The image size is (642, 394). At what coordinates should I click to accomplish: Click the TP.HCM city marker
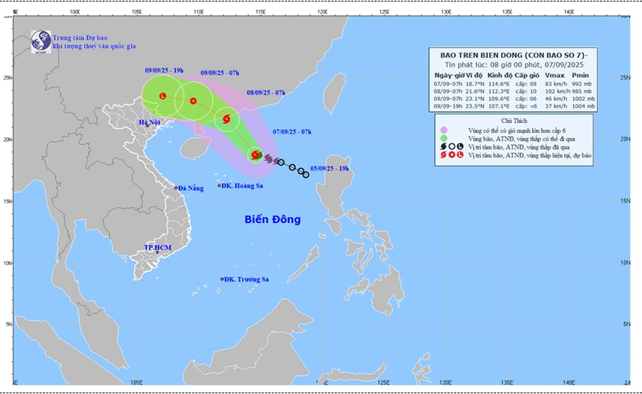coord(157,252)
